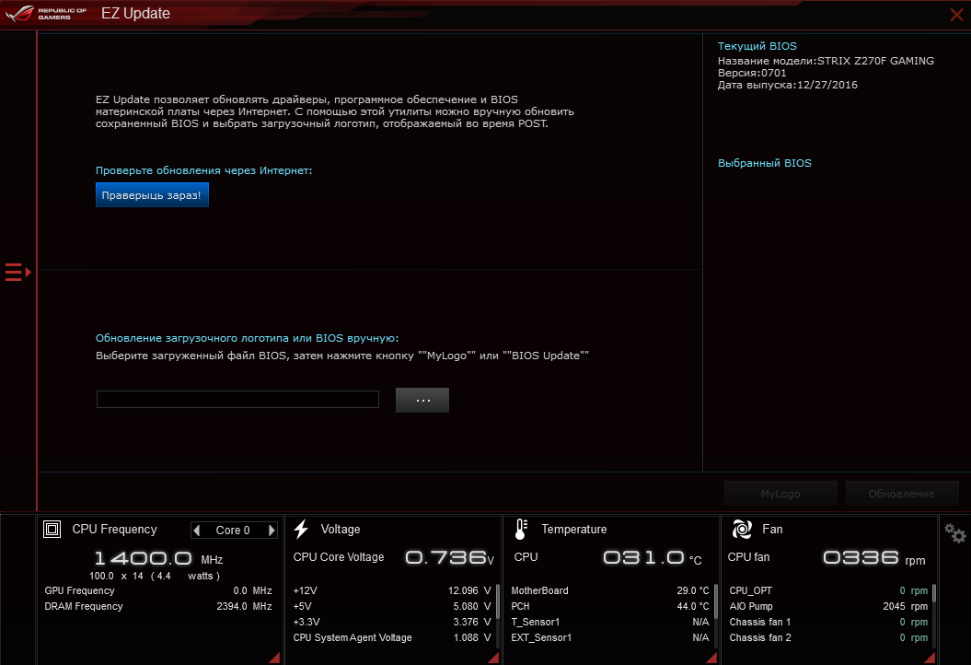Viewport: 971px width, 665px height.
Task: Browse for a BIOS file with the ... button
Action: (x=422, y=401)
